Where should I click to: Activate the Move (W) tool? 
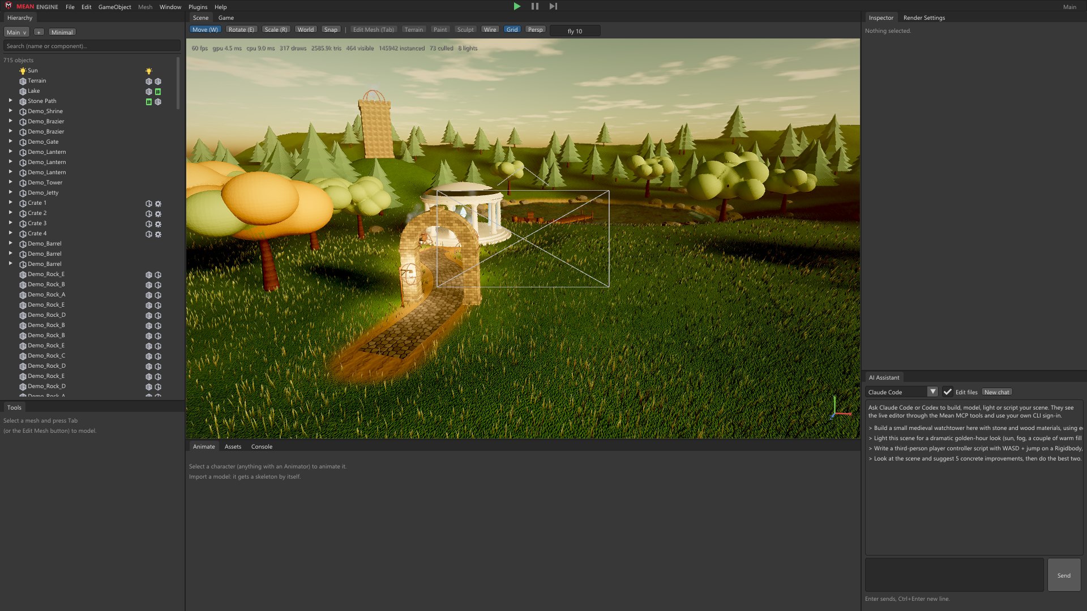click(x=205, y=29)
